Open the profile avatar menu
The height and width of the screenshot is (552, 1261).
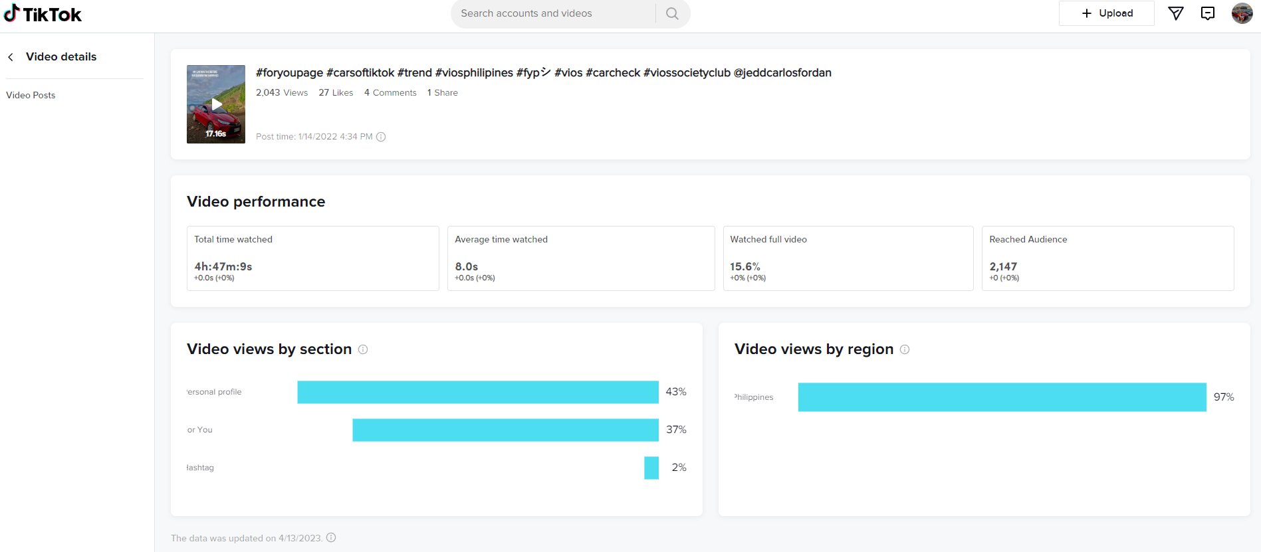coord(1242,13)
